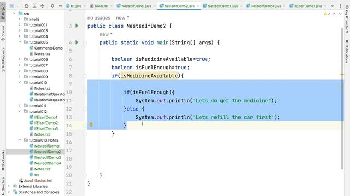Collapse the tutorial012 folder
This screenshot has width=350, height=196.
(x=20, y=111)
